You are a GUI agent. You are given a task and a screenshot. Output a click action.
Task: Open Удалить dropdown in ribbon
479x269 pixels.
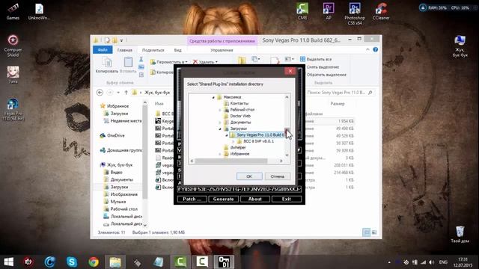click(x=205, y=62)
